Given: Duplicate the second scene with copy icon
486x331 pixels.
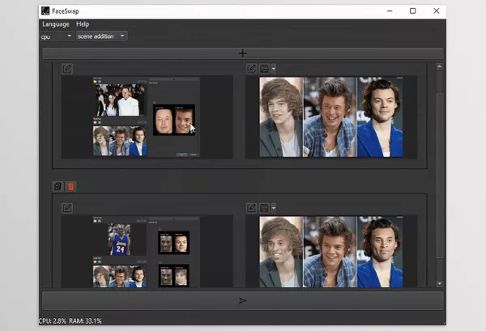Looking at the screenshot, I should click(58, 186).
